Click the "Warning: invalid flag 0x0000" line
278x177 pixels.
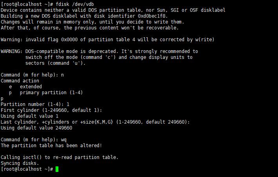click(x=108, y=40)
